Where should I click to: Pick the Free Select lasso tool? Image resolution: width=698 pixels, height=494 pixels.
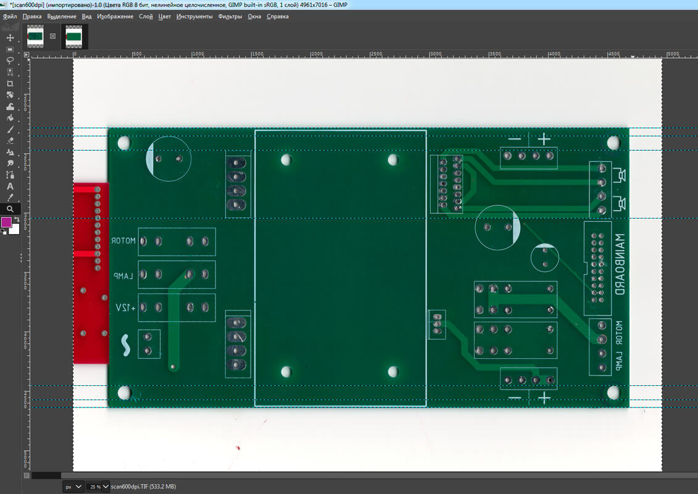coord(10,61)
